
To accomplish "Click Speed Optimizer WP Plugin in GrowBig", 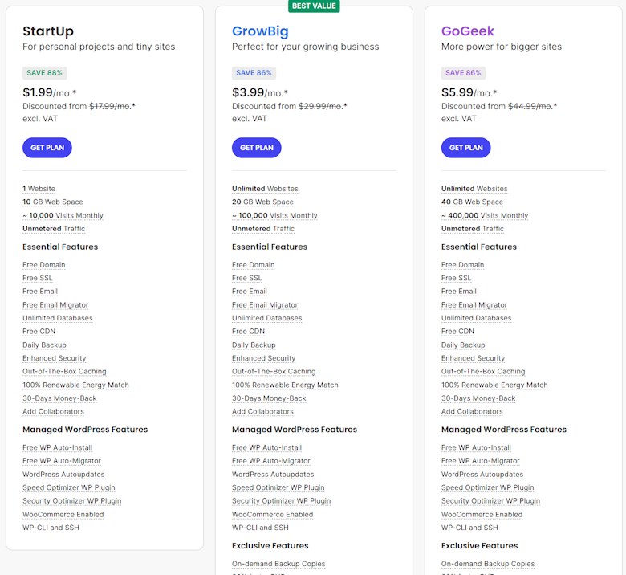I will (x=278, y=487).
